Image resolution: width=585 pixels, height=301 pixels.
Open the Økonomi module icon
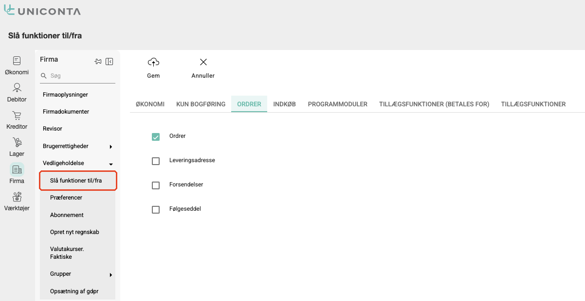pyautogui.click(x=17, y=61)
